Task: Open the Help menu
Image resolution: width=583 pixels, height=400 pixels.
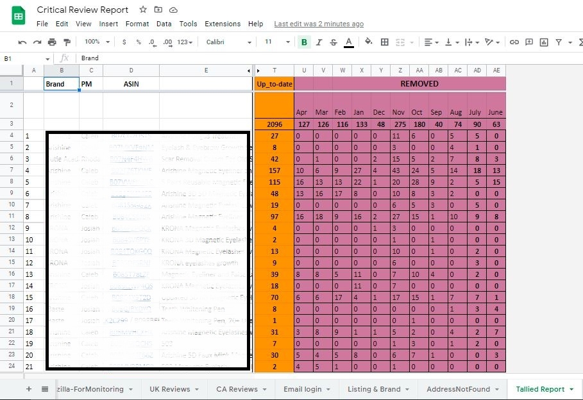Action: coord(255,24)
